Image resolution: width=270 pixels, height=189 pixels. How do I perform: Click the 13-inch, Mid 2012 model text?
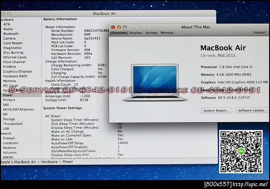pos(218,56)
